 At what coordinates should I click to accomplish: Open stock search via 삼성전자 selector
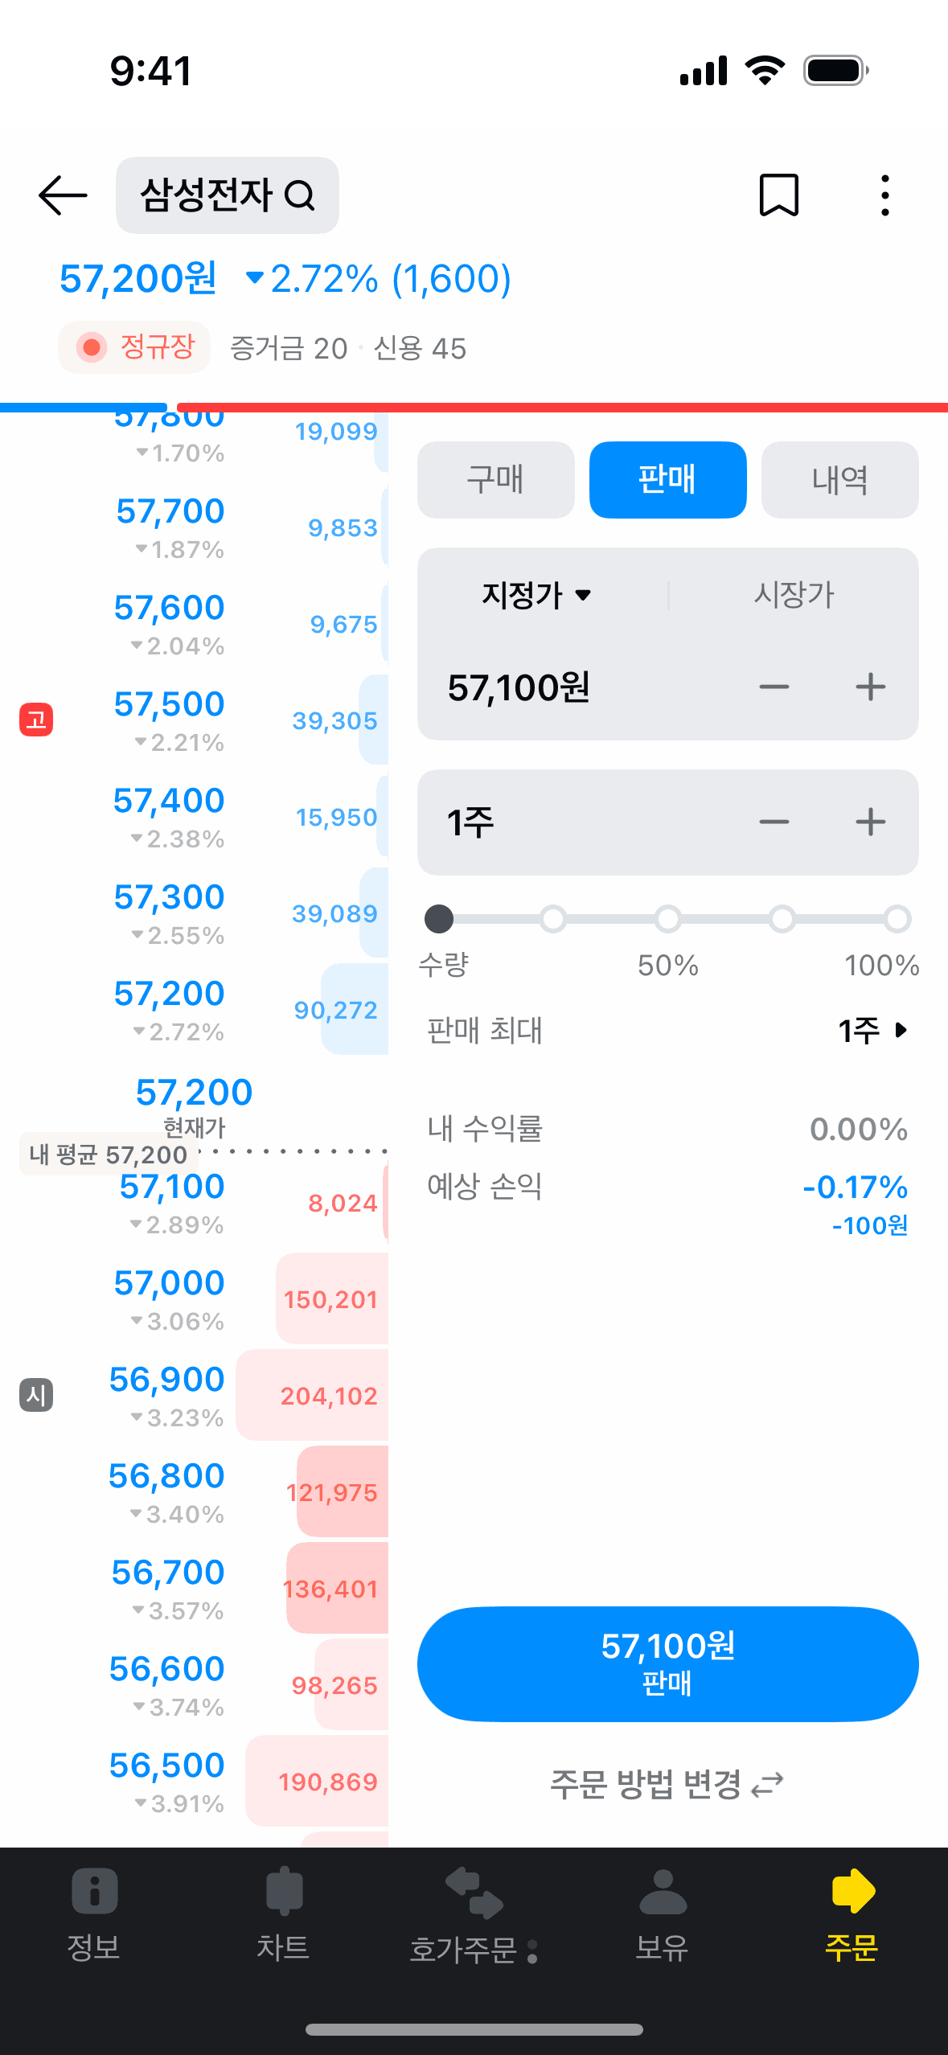(227, 195)
